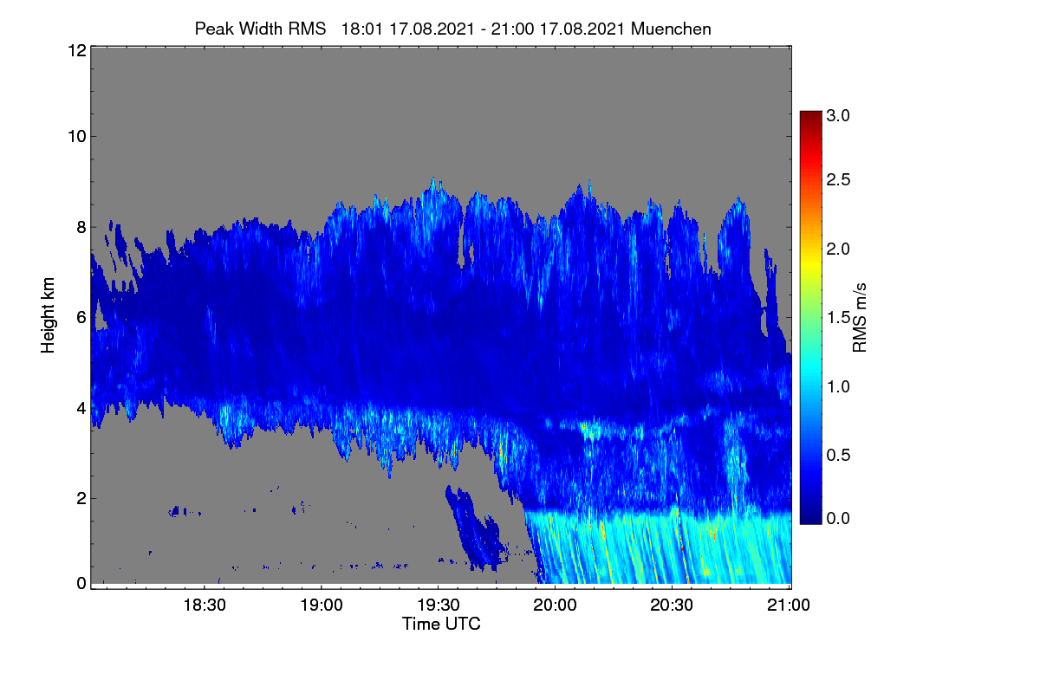Click the 18:30 time tick label
This screenshot has width=1040, height=693.
205,606
